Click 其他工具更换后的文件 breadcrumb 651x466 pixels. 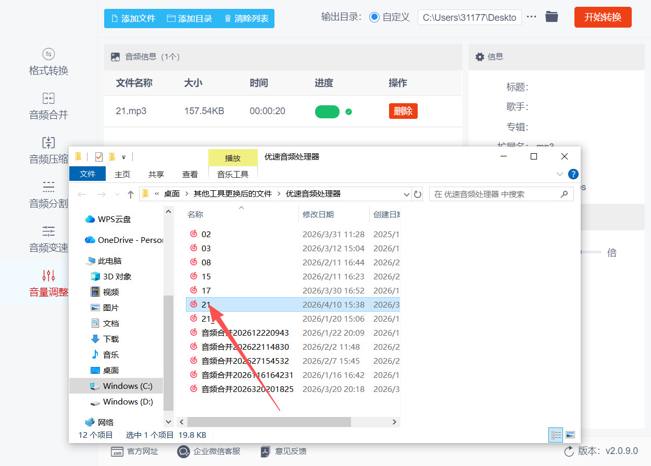coord(233,194)
